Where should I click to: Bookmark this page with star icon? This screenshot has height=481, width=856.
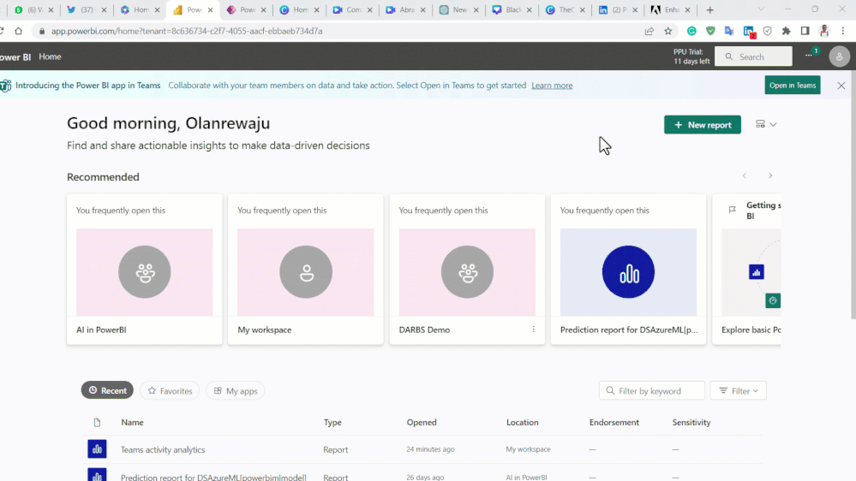click(667, 31)
